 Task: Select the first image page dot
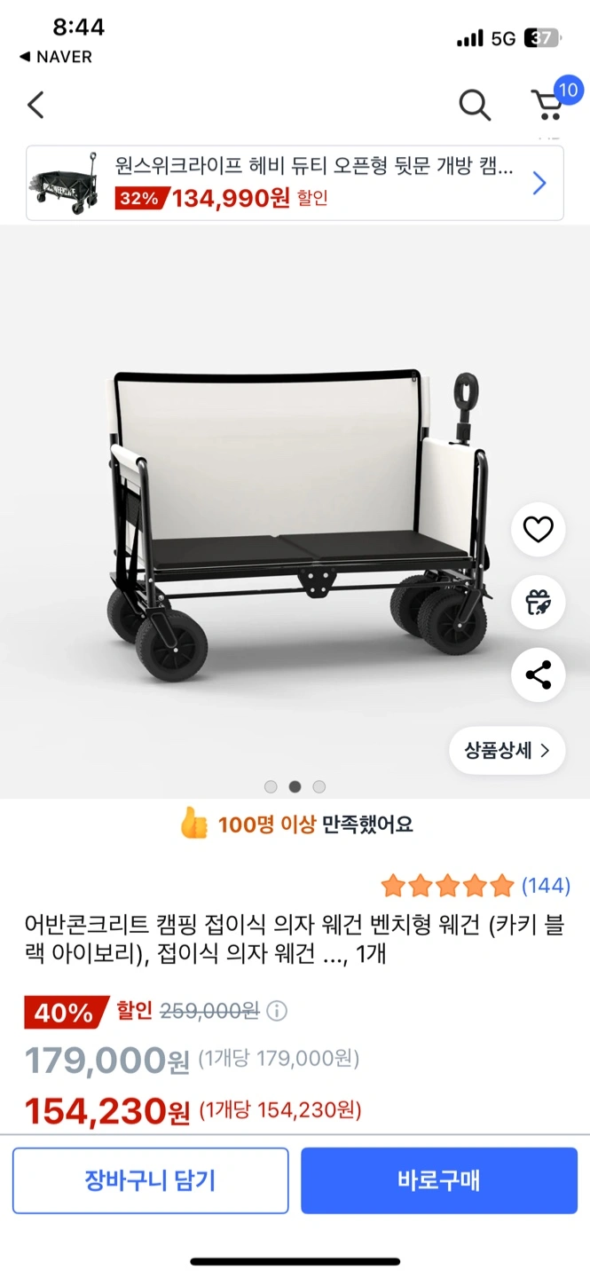click(271, 786)
